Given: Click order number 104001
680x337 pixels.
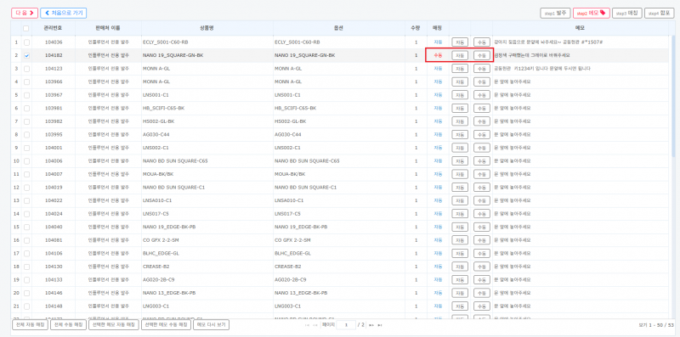Looking at the screenshot, I should 54,148.
